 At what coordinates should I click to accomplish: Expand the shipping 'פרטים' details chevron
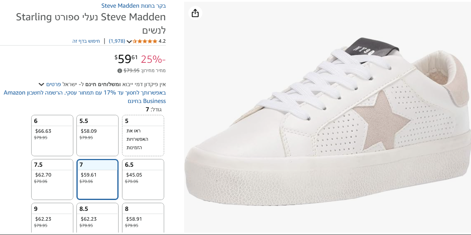41,84
